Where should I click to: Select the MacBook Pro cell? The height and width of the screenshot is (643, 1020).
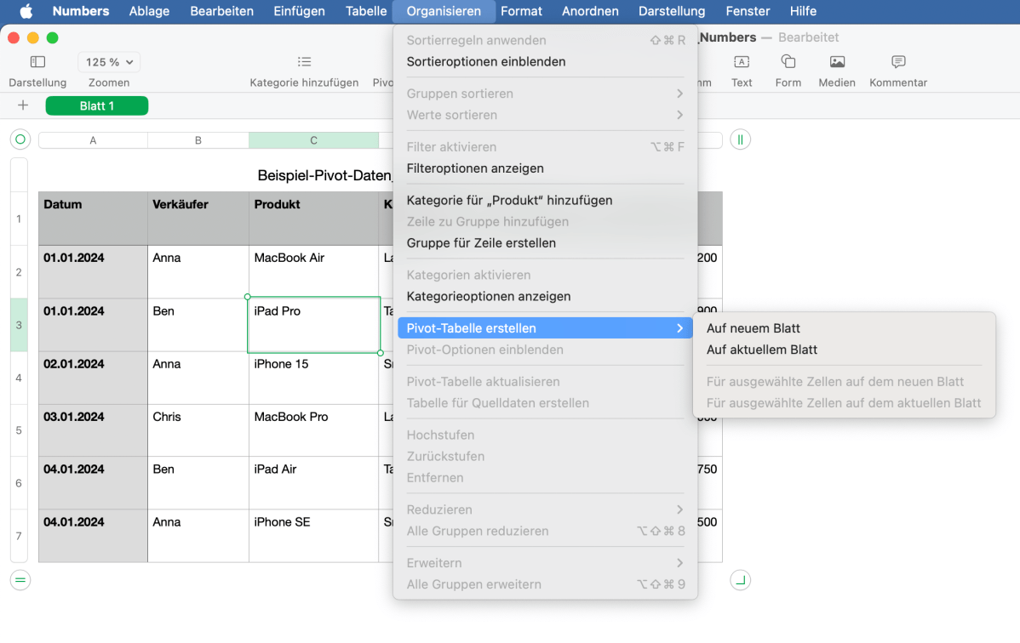[x=313, y=430]
